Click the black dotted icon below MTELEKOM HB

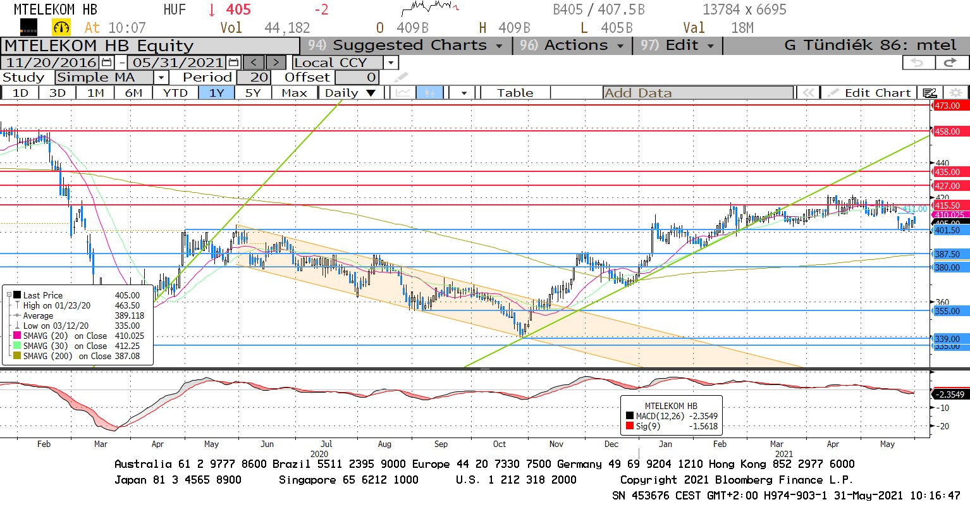pos(28,27)
